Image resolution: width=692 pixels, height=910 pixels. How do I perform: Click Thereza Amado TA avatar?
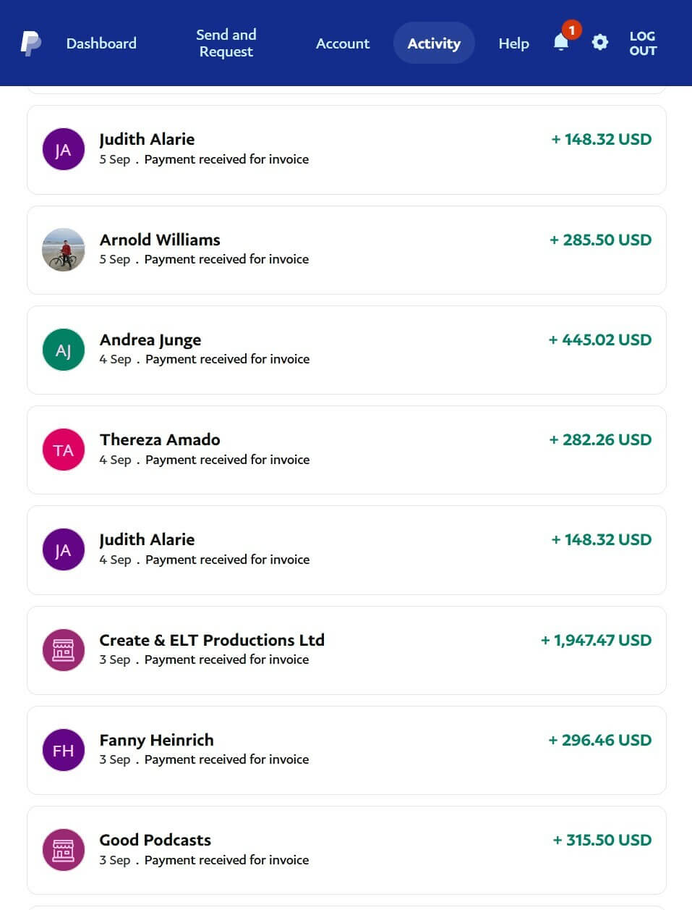tap(64, 450)
